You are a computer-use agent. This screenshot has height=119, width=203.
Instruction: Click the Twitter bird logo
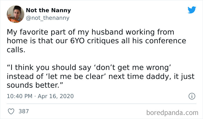(x=192, y=10)
